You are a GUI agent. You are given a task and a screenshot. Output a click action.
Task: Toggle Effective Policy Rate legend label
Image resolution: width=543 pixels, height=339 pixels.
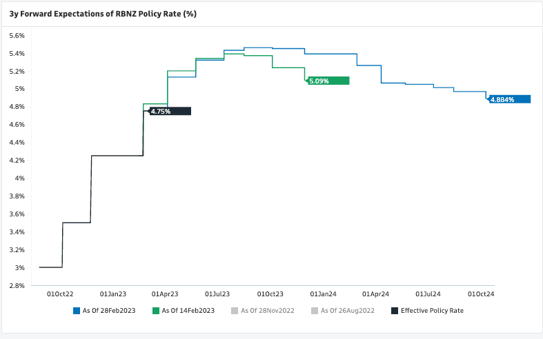tap(432, 311)
